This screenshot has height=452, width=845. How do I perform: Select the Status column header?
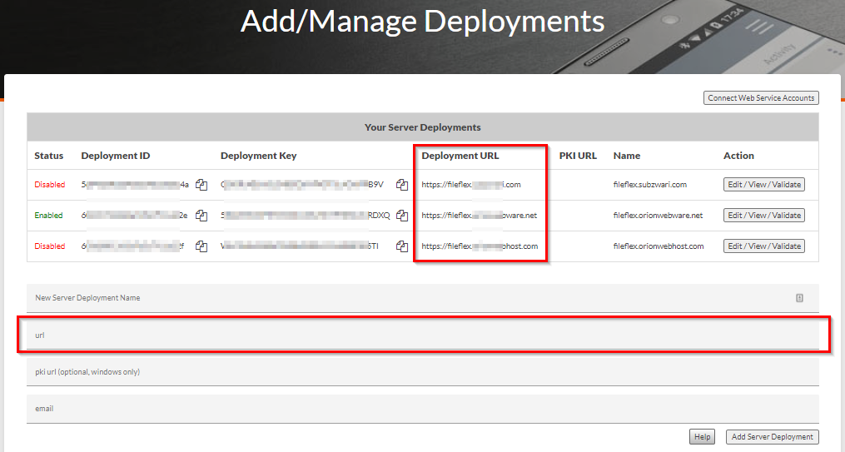point(48,156)
